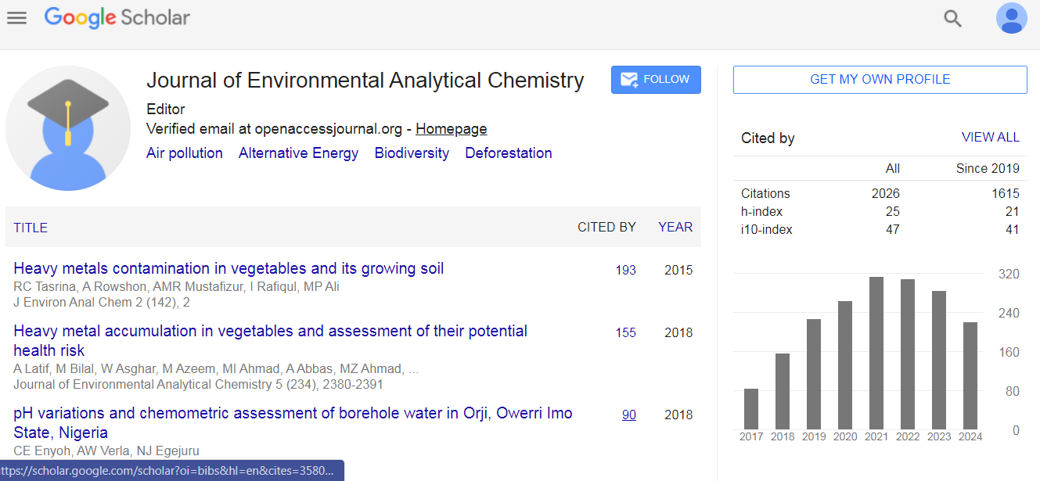
Task: Click View All in Cited by panel
Action: pos(990,138)
